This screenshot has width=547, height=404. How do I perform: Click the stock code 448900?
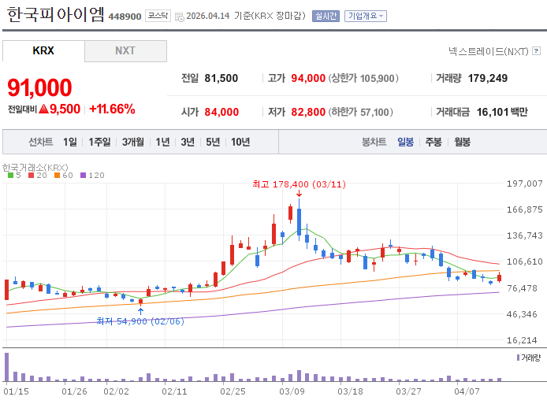tap(125, 17)
